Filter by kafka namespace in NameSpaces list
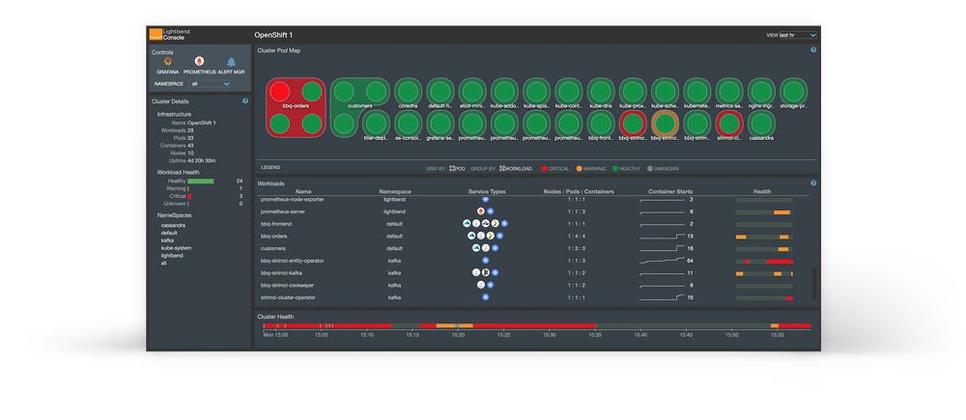This screenshot has height=420, width=966. coord(167,240)
